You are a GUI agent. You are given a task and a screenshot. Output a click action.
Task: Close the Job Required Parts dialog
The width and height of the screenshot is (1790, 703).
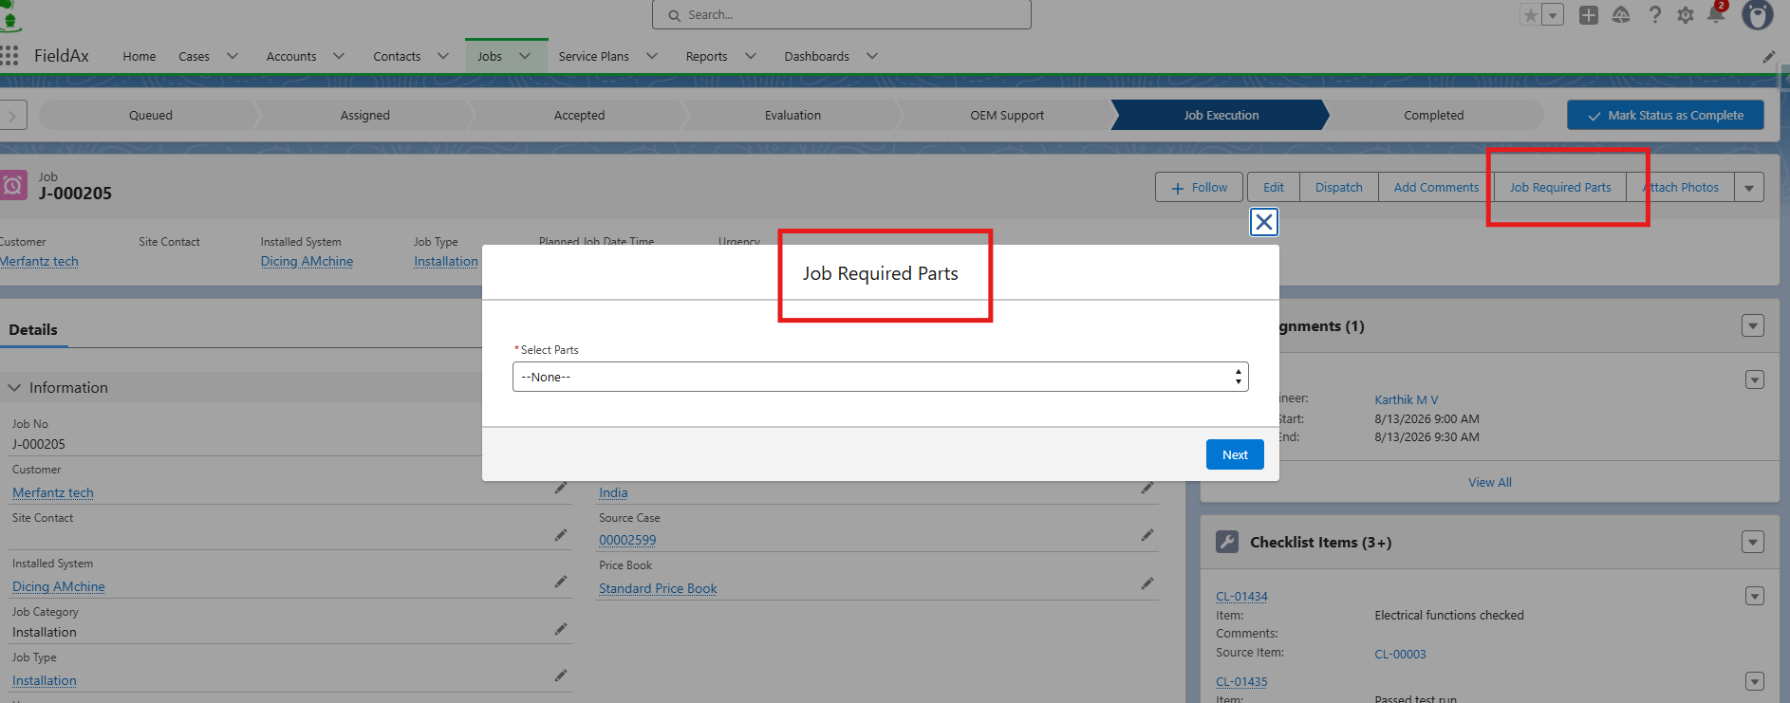coord(1264,222)
